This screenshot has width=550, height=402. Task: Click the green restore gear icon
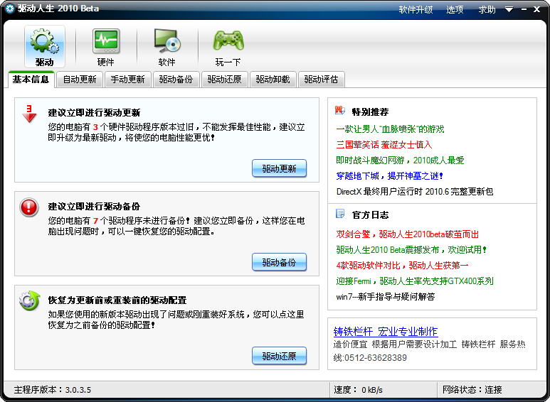point(29,301)
